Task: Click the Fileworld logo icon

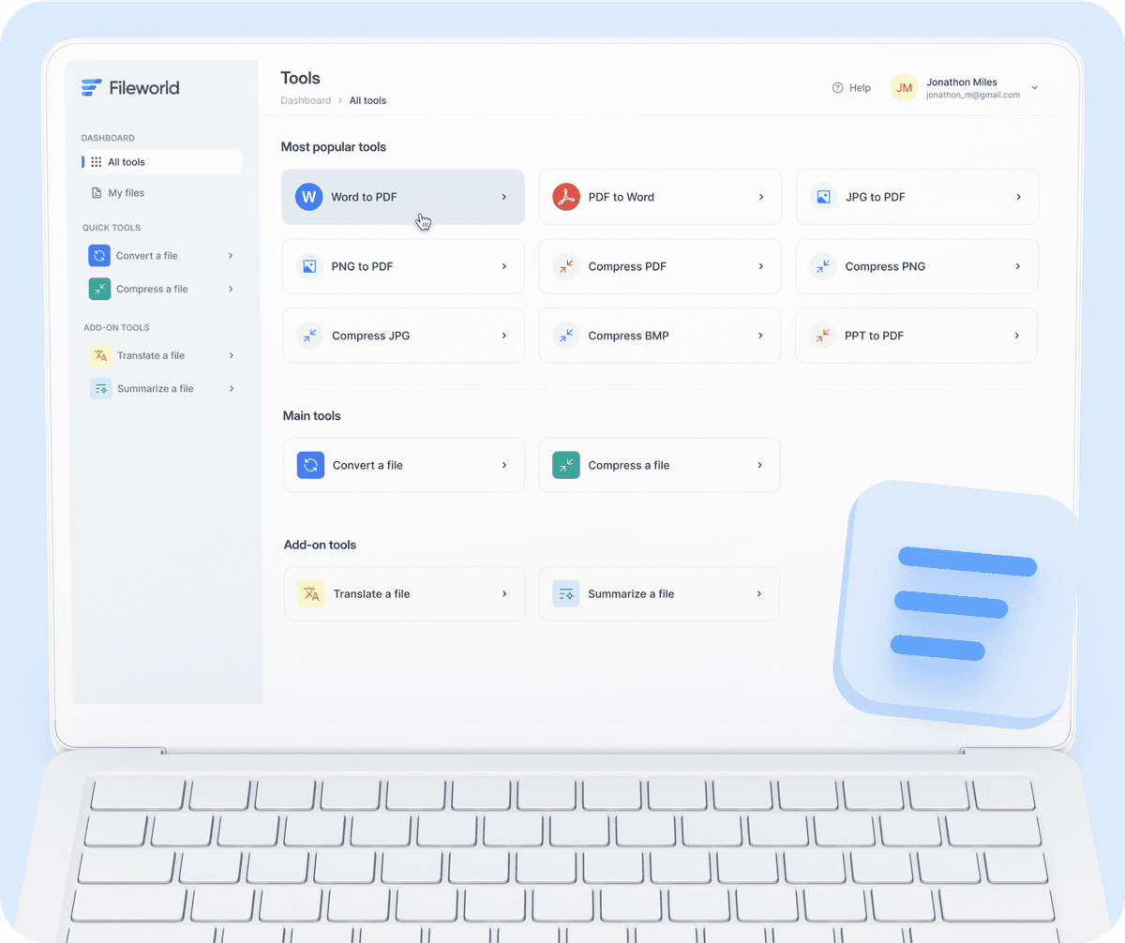Action: click(91, 88)
